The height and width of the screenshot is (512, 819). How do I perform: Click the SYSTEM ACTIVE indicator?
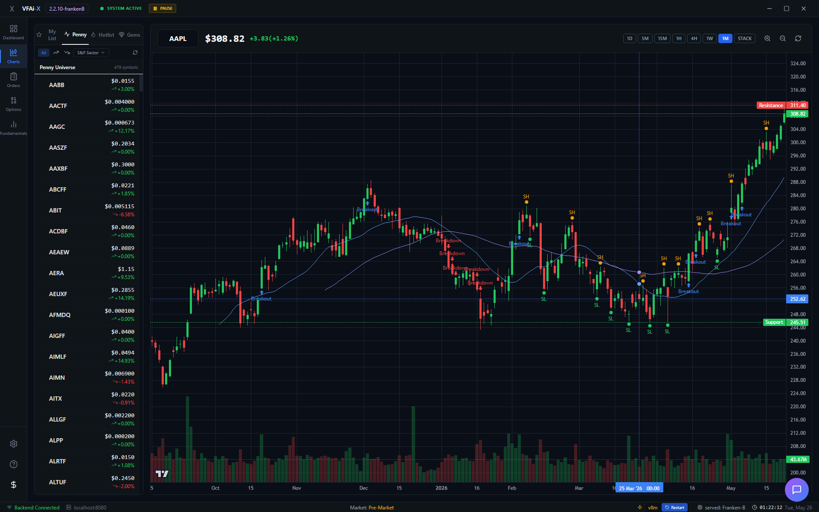point(121,9)
